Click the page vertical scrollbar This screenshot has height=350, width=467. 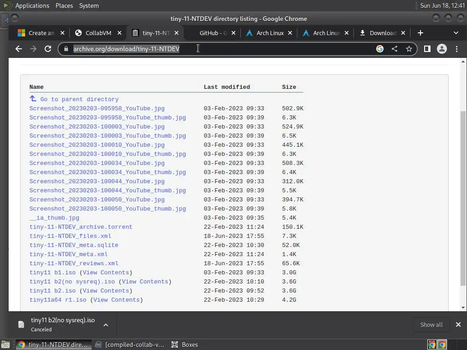pos(463,198)
